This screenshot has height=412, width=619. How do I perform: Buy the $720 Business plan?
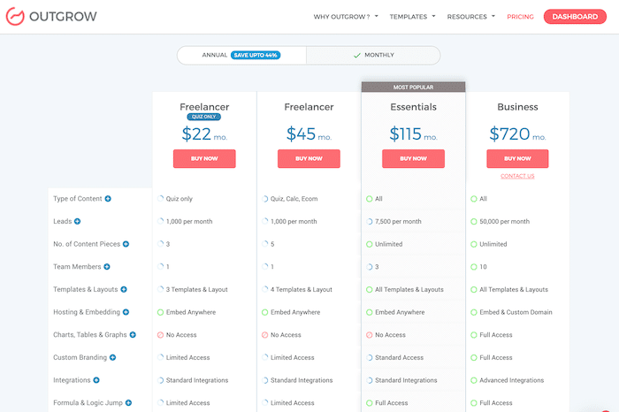[x=517, y=158]
